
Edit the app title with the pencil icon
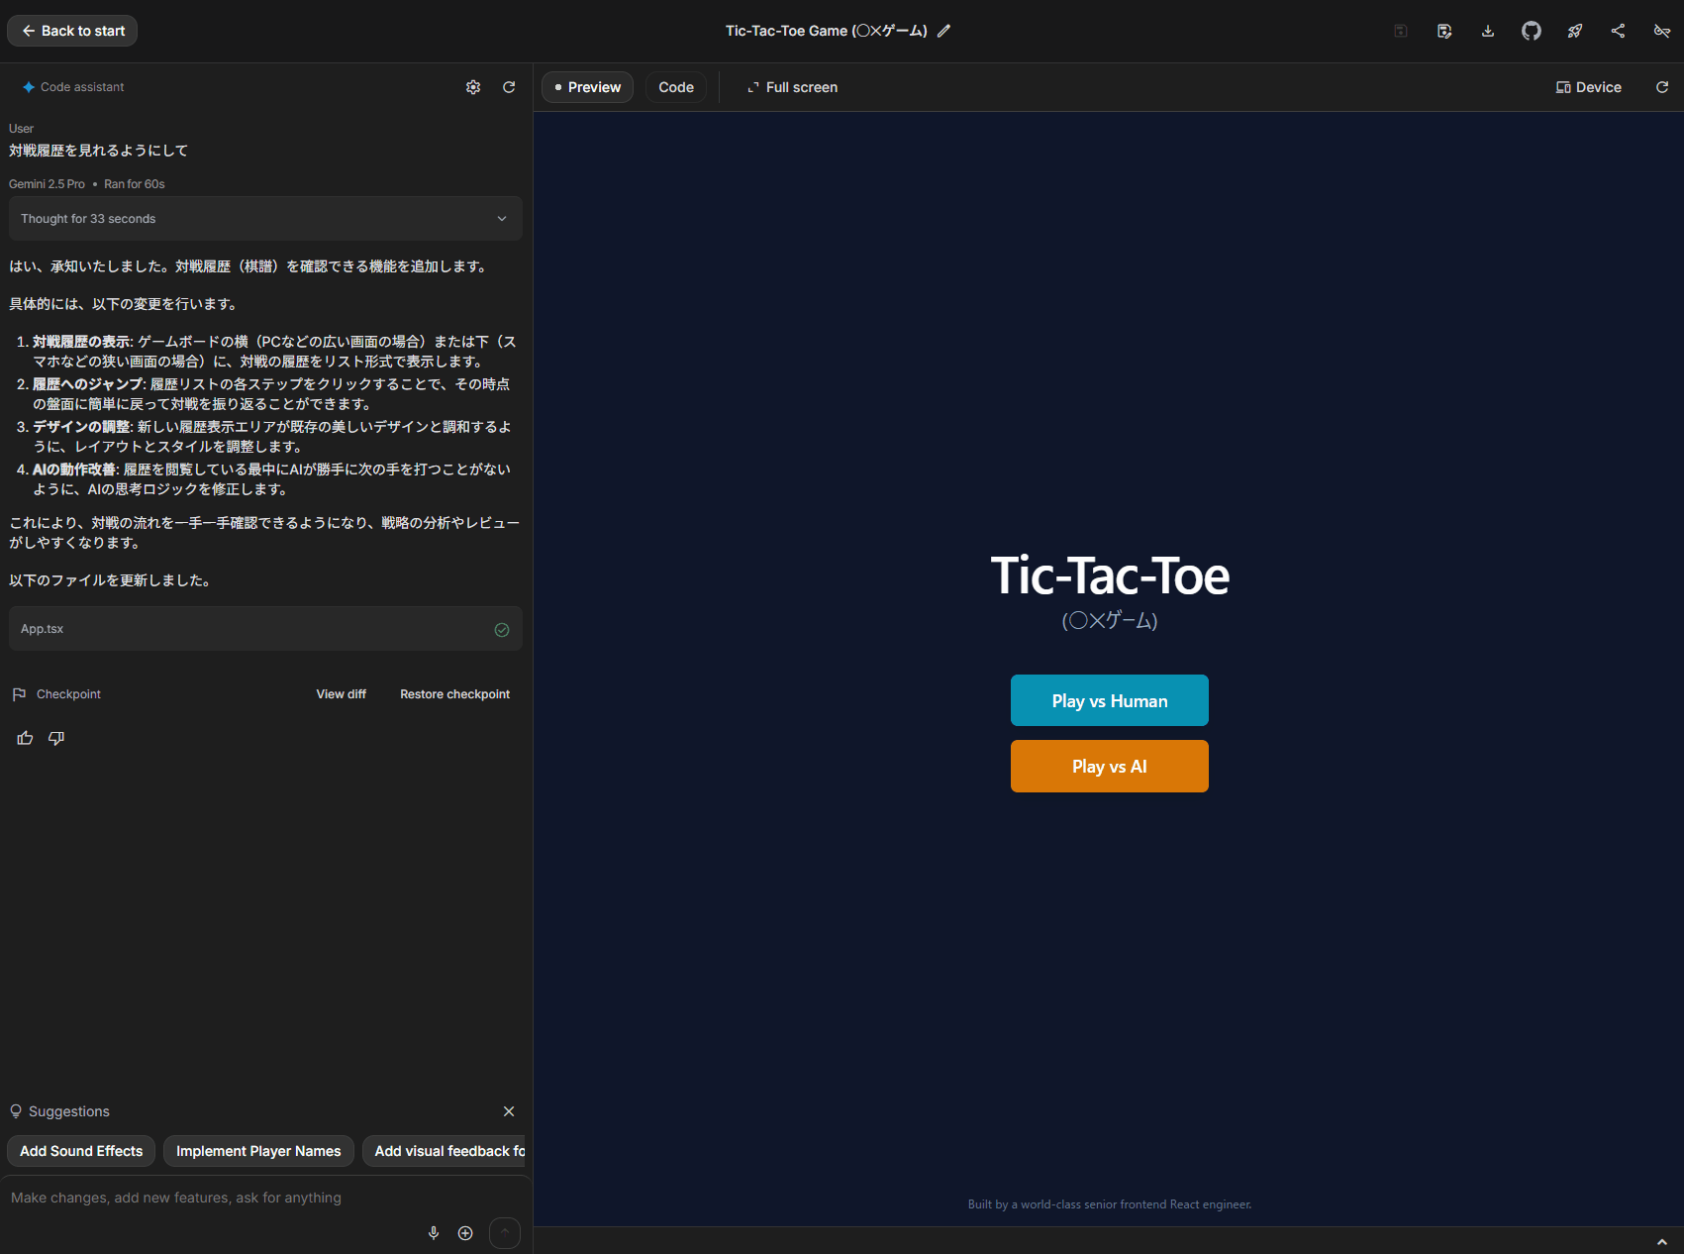tap(944, 31)
